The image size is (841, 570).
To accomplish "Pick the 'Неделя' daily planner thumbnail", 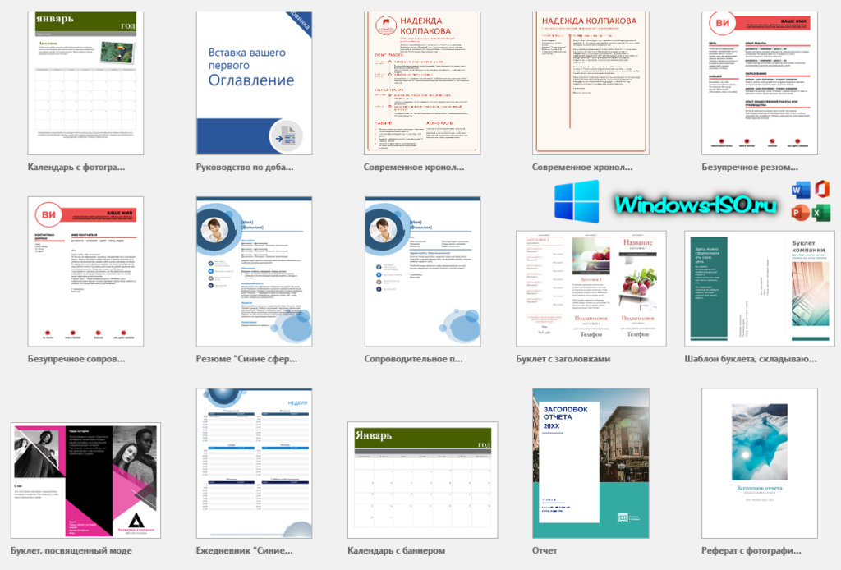I will click(255, 463).
